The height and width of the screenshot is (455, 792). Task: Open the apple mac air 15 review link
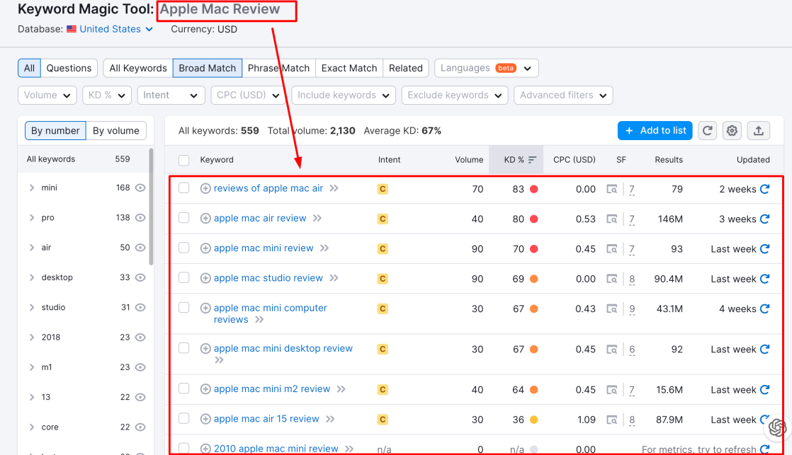[x=266, y=419]
